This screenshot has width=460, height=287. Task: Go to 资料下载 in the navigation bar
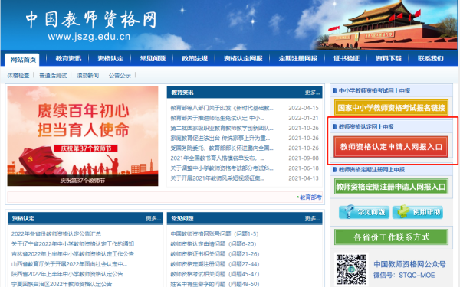tap(389, 59)
